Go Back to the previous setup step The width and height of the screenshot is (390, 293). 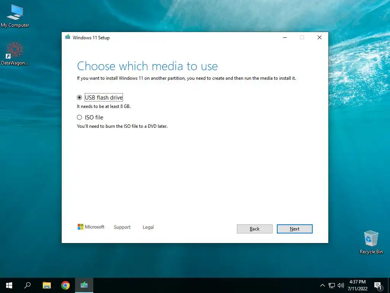point(254,229)
